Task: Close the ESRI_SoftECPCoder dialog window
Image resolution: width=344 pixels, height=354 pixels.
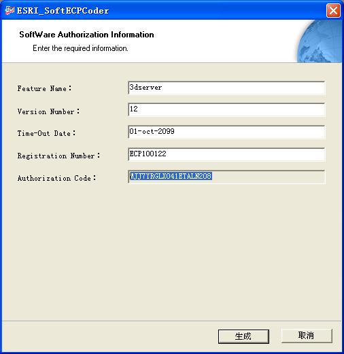Action: (333, 10)
